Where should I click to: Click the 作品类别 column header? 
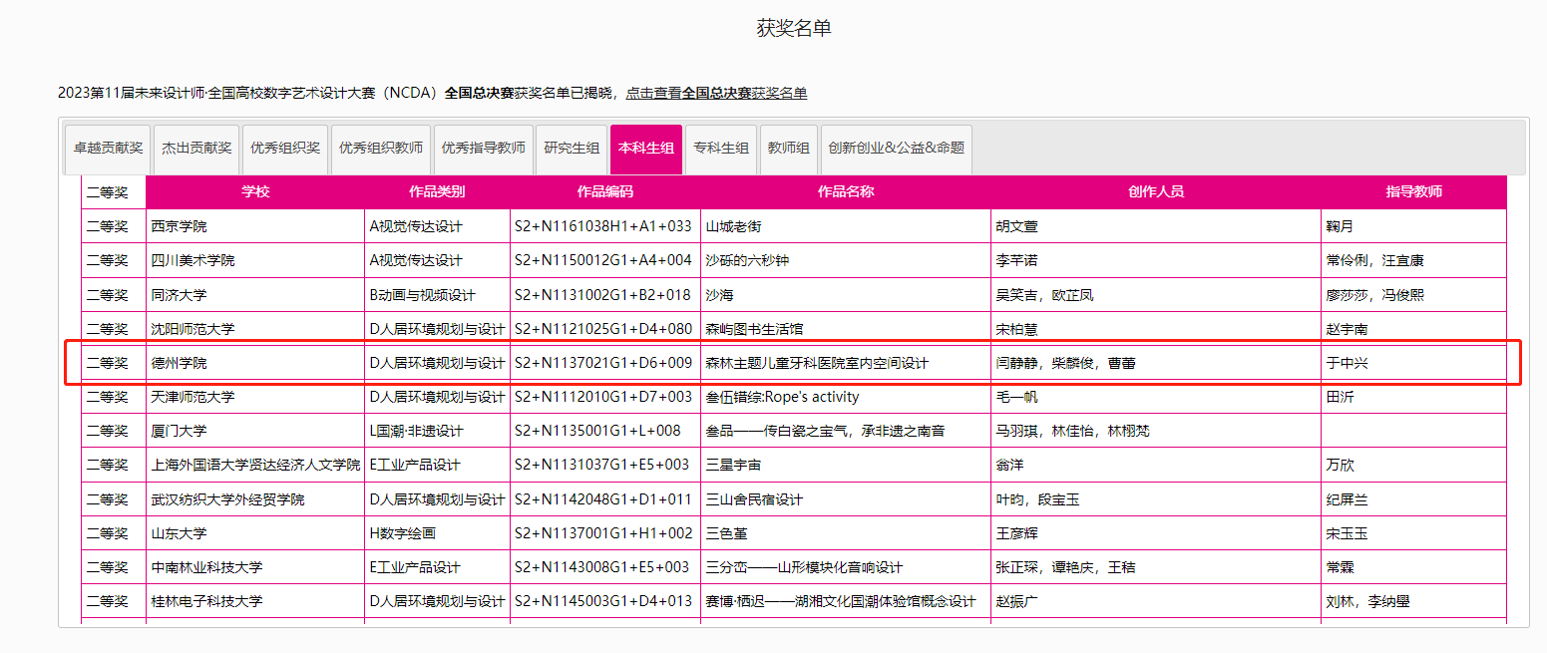pos(437,191)
